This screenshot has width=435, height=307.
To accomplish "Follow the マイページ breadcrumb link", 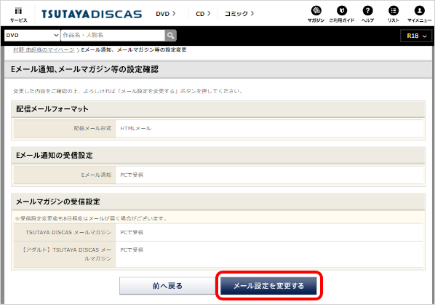I will point(44,50).
